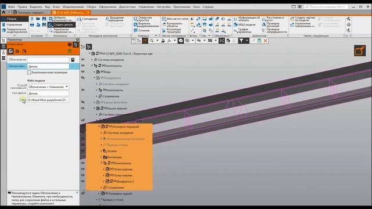
Task: Click Коллекция геометрии command
Action: (x=172, y=31)
